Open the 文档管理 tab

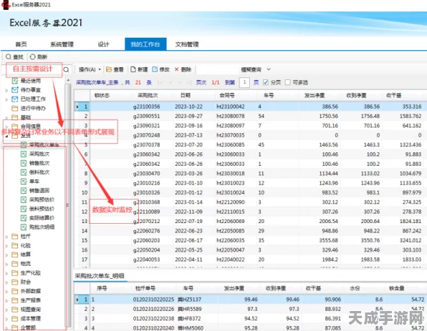pos(187,44)
